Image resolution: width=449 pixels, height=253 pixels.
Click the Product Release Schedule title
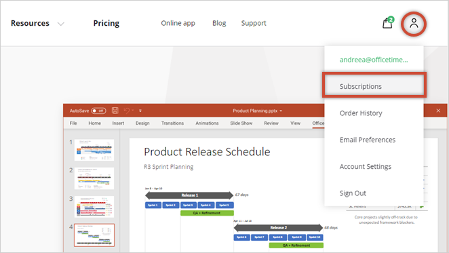[207, 152]
